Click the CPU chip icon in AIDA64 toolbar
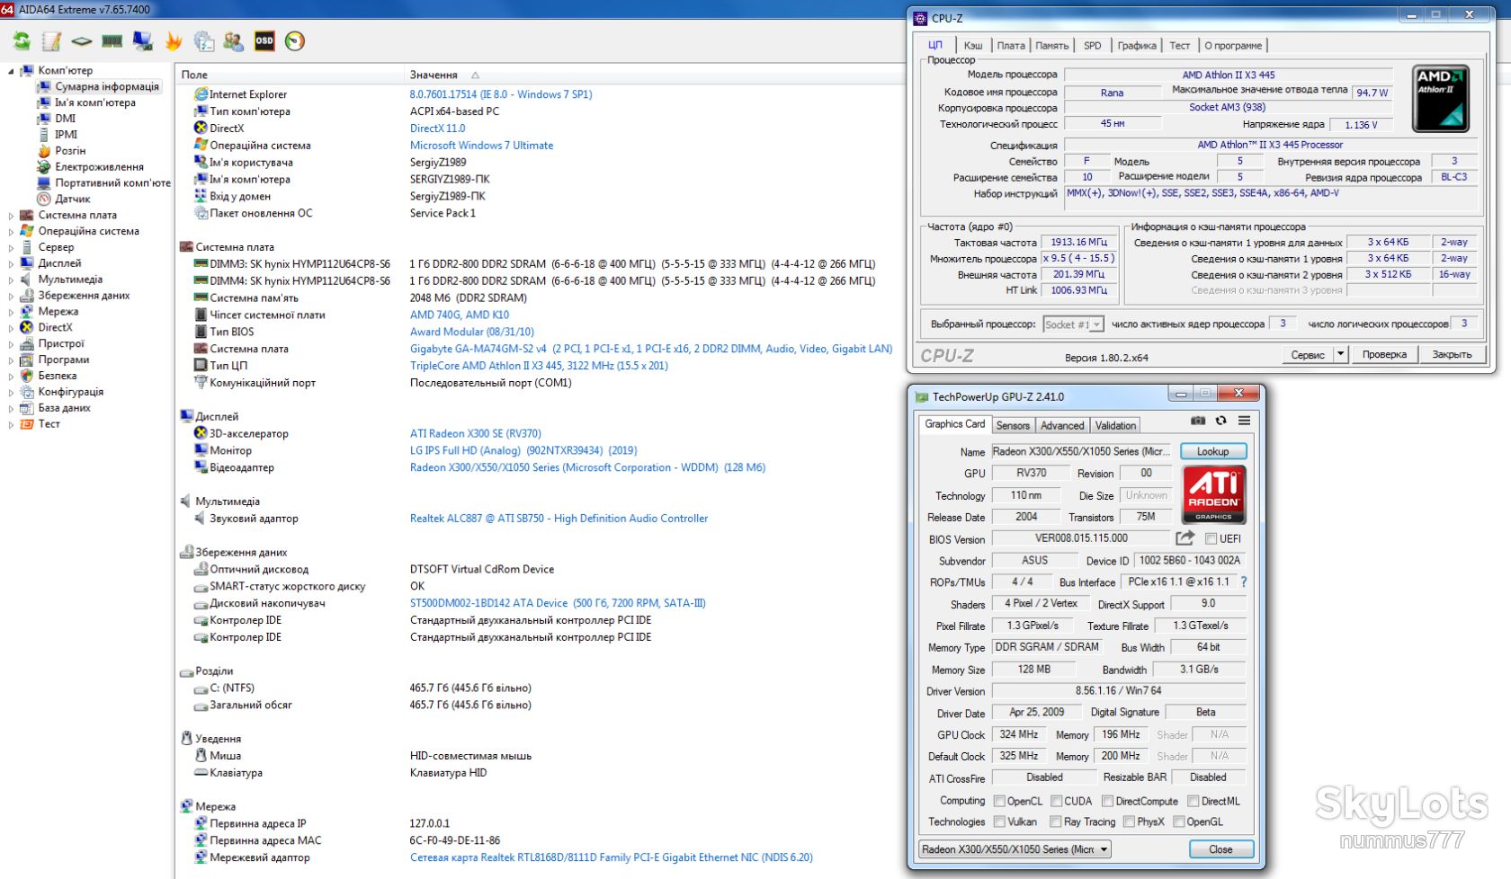Viewport: 1511px width, 879px height. (x=82, y=41)
